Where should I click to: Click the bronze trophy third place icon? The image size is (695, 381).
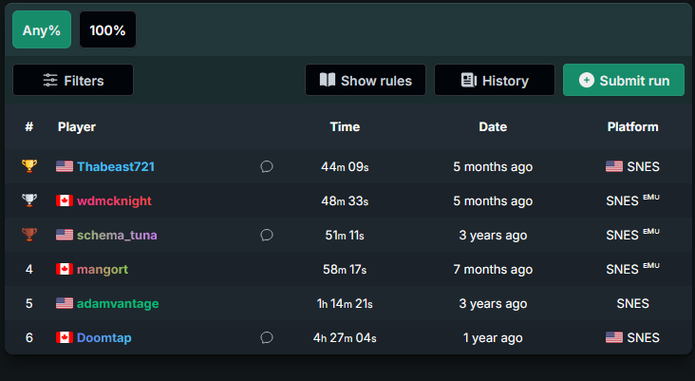[29, 234]
